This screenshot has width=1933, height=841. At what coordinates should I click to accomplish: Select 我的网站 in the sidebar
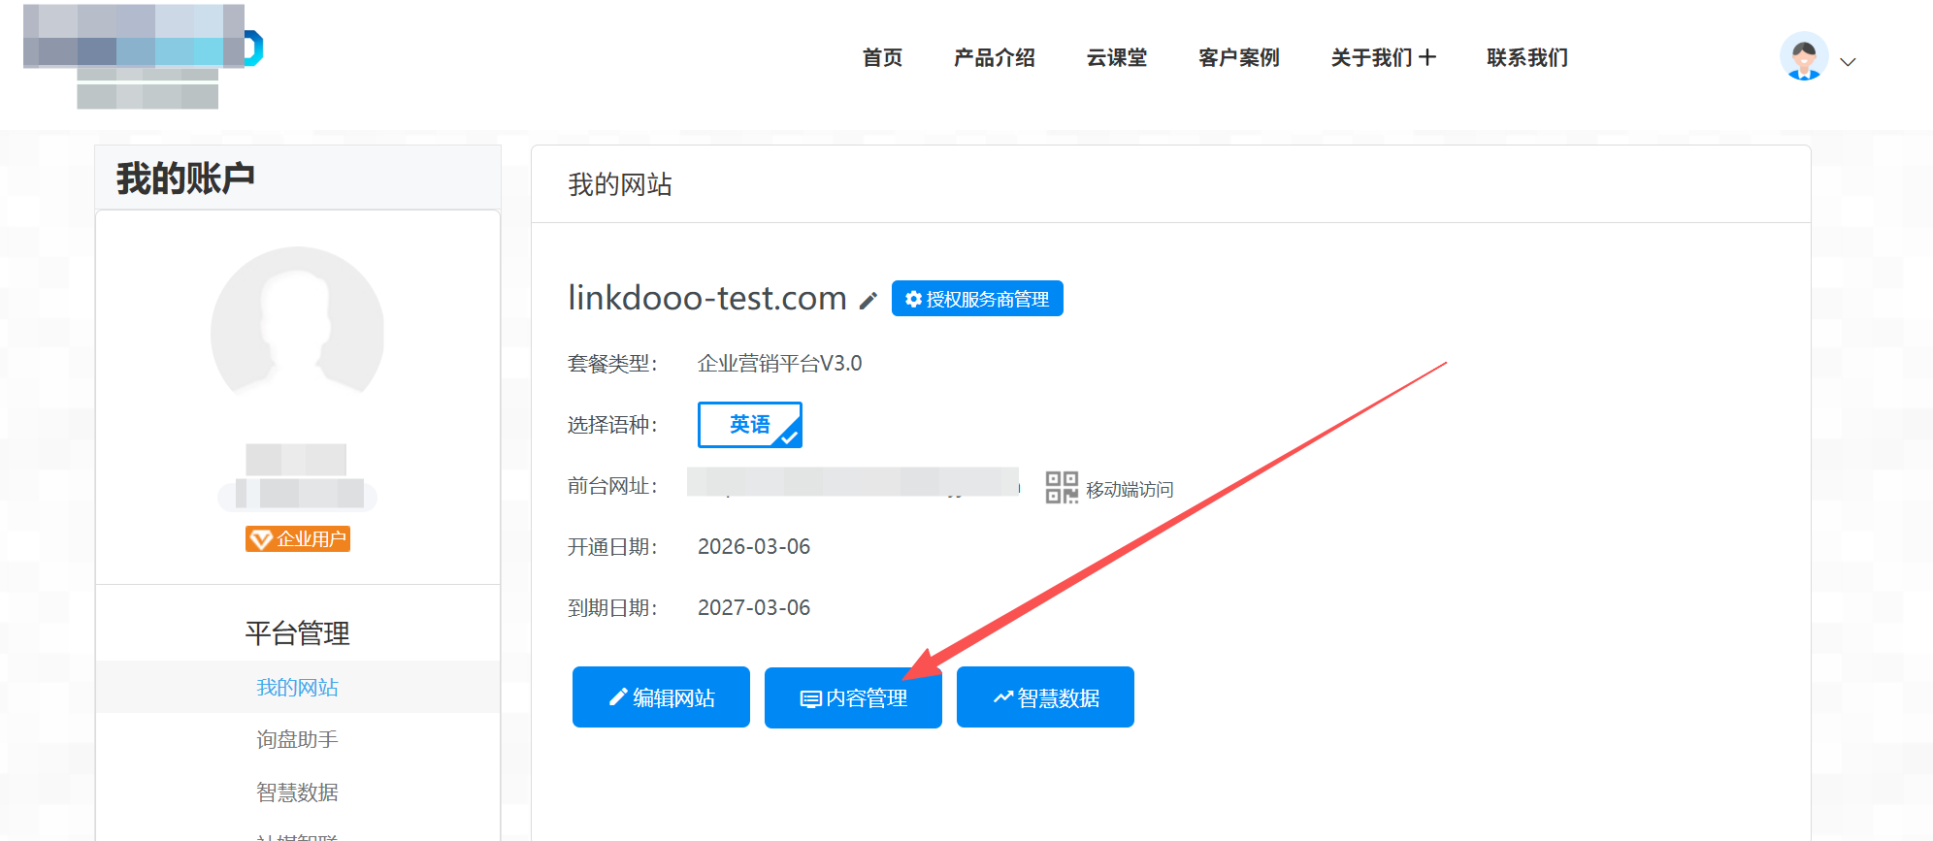click(297, 688)
